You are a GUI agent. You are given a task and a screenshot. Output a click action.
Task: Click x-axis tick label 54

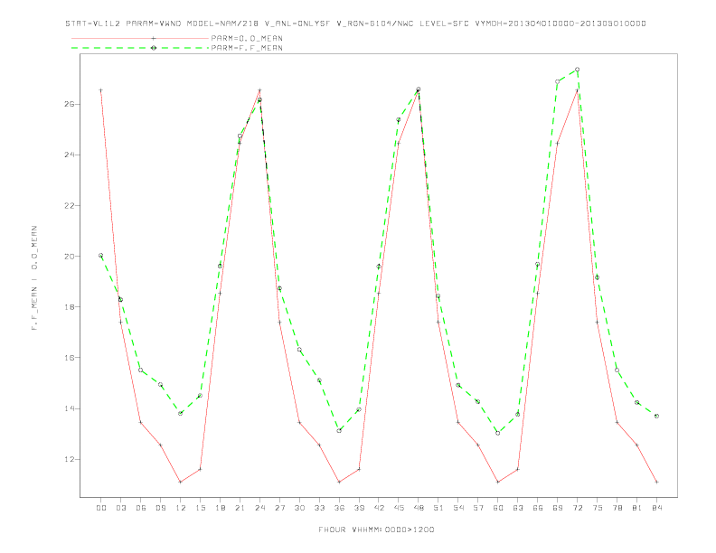[x=458, y=508]
